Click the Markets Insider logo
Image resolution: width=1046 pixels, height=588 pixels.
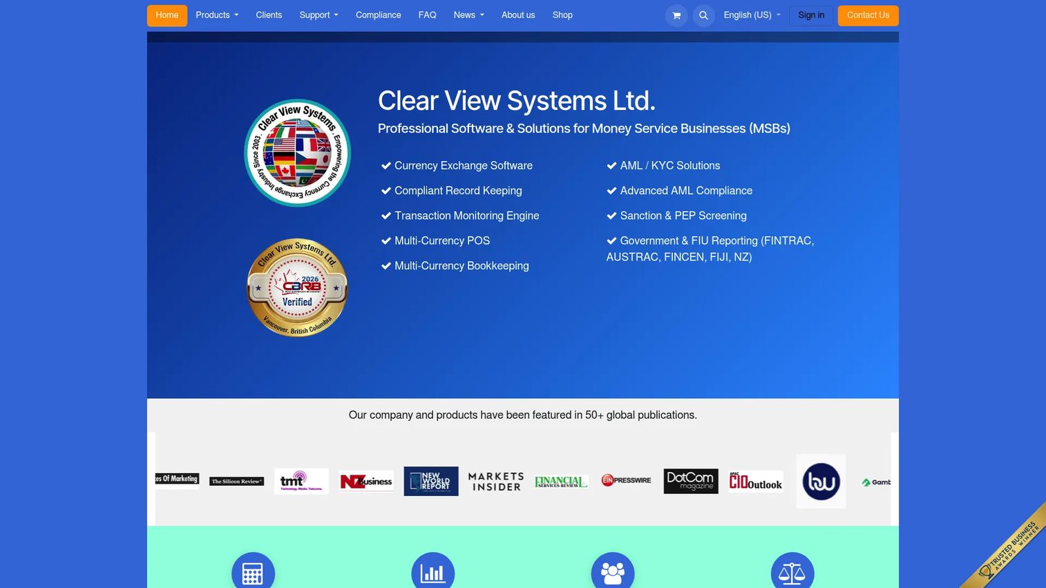(x=496, y=482)
